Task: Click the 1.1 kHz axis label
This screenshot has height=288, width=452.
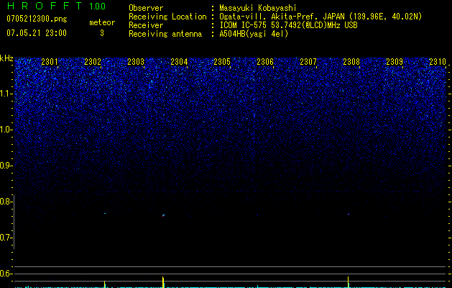Action: tap(6, 94)
